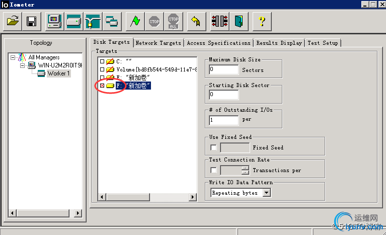Viewport: 386px width, 235px height.
Task: Click the Topology scroll right arrow
Action: (x=78, y=213)
